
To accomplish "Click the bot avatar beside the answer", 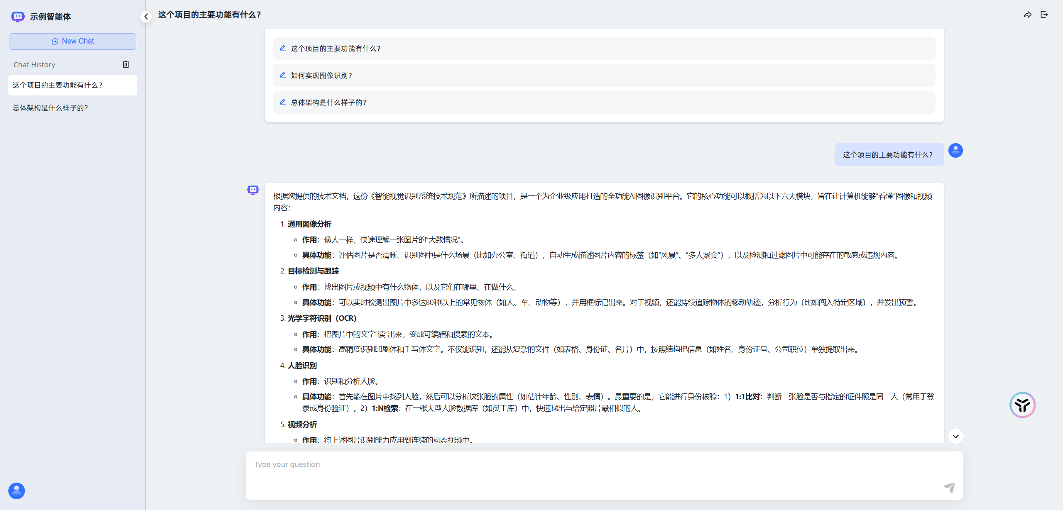I will (253, 190).
